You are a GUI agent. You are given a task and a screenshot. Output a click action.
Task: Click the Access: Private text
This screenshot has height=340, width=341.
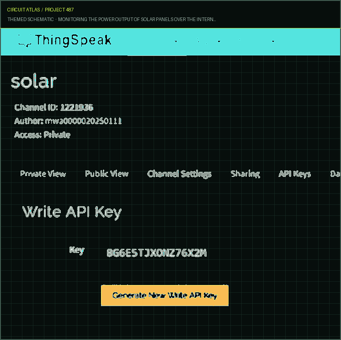click(42, 135)
